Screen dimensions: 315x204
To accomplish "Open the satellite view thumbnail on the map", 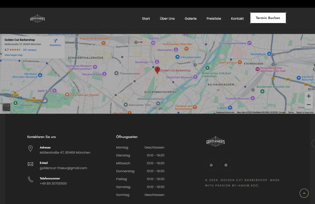I will coord(6,107).
